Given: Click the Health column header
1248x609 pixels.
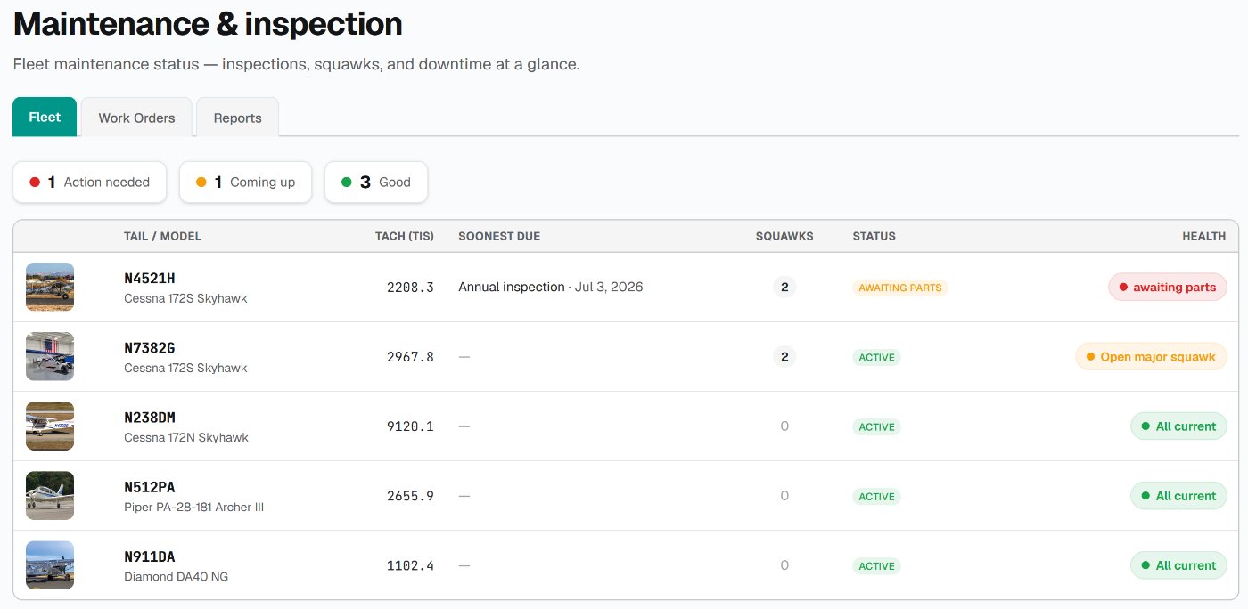Looking at the screenshot, I should (1204, 236).
